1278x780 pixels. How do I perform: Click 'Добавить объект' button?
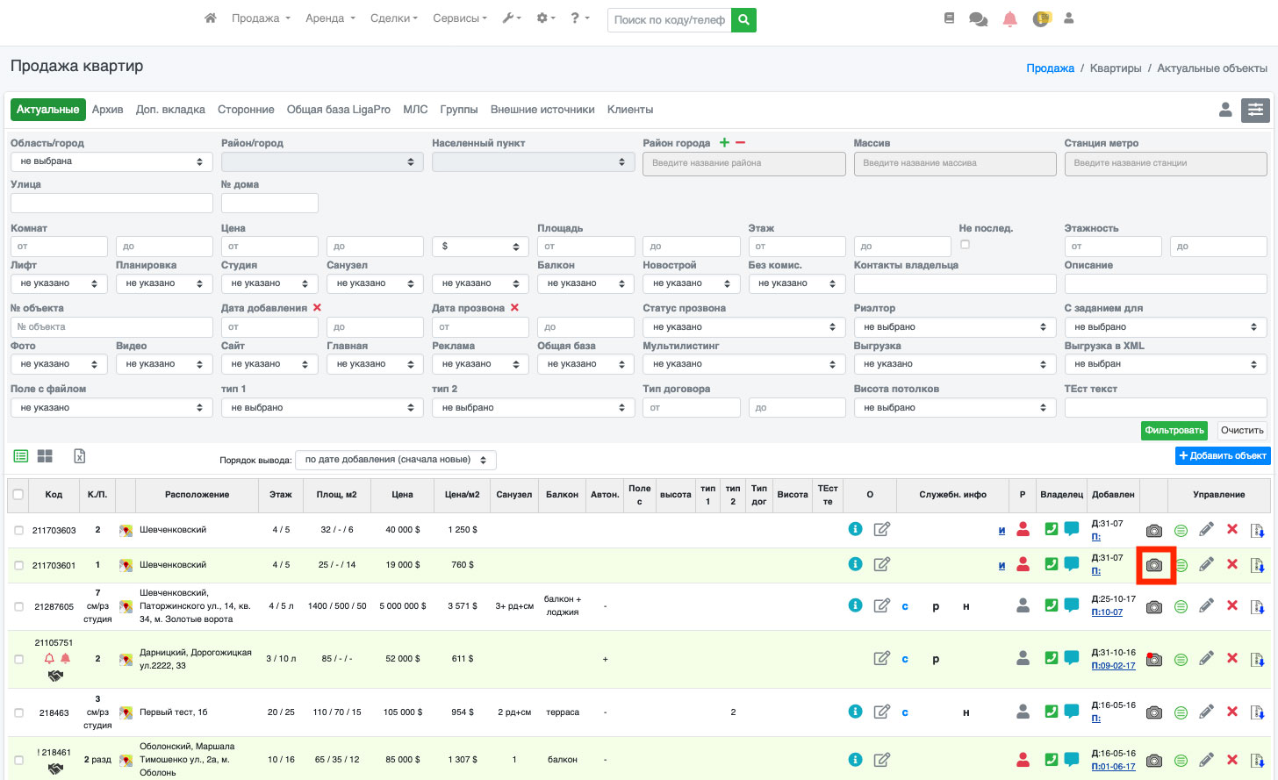click(x=1222, y=456)
